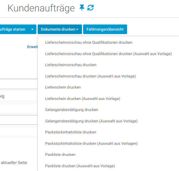Click the blue Erweit… link
The width and height of the screenshot is (179, 171).
[32, 47]
